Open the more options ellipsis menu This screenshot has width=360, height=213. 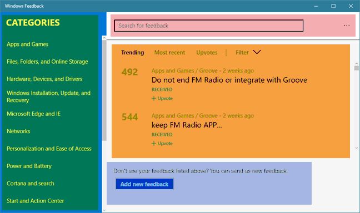(347, 25)
